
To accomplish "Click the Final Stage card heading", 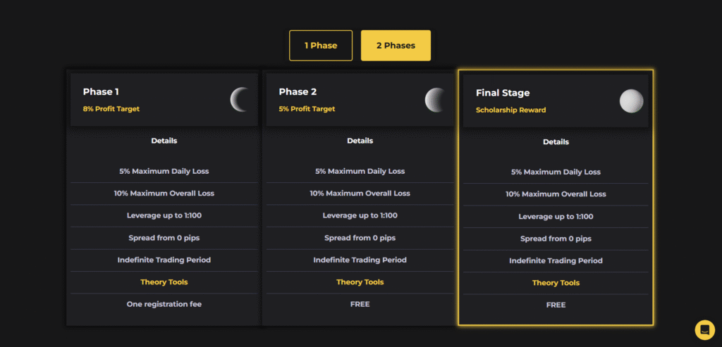I will (x=502, y=93).
